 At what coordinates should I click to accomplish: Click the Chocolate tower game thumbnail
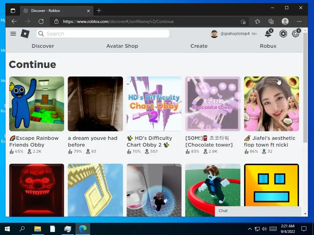(x=213, y=104)
